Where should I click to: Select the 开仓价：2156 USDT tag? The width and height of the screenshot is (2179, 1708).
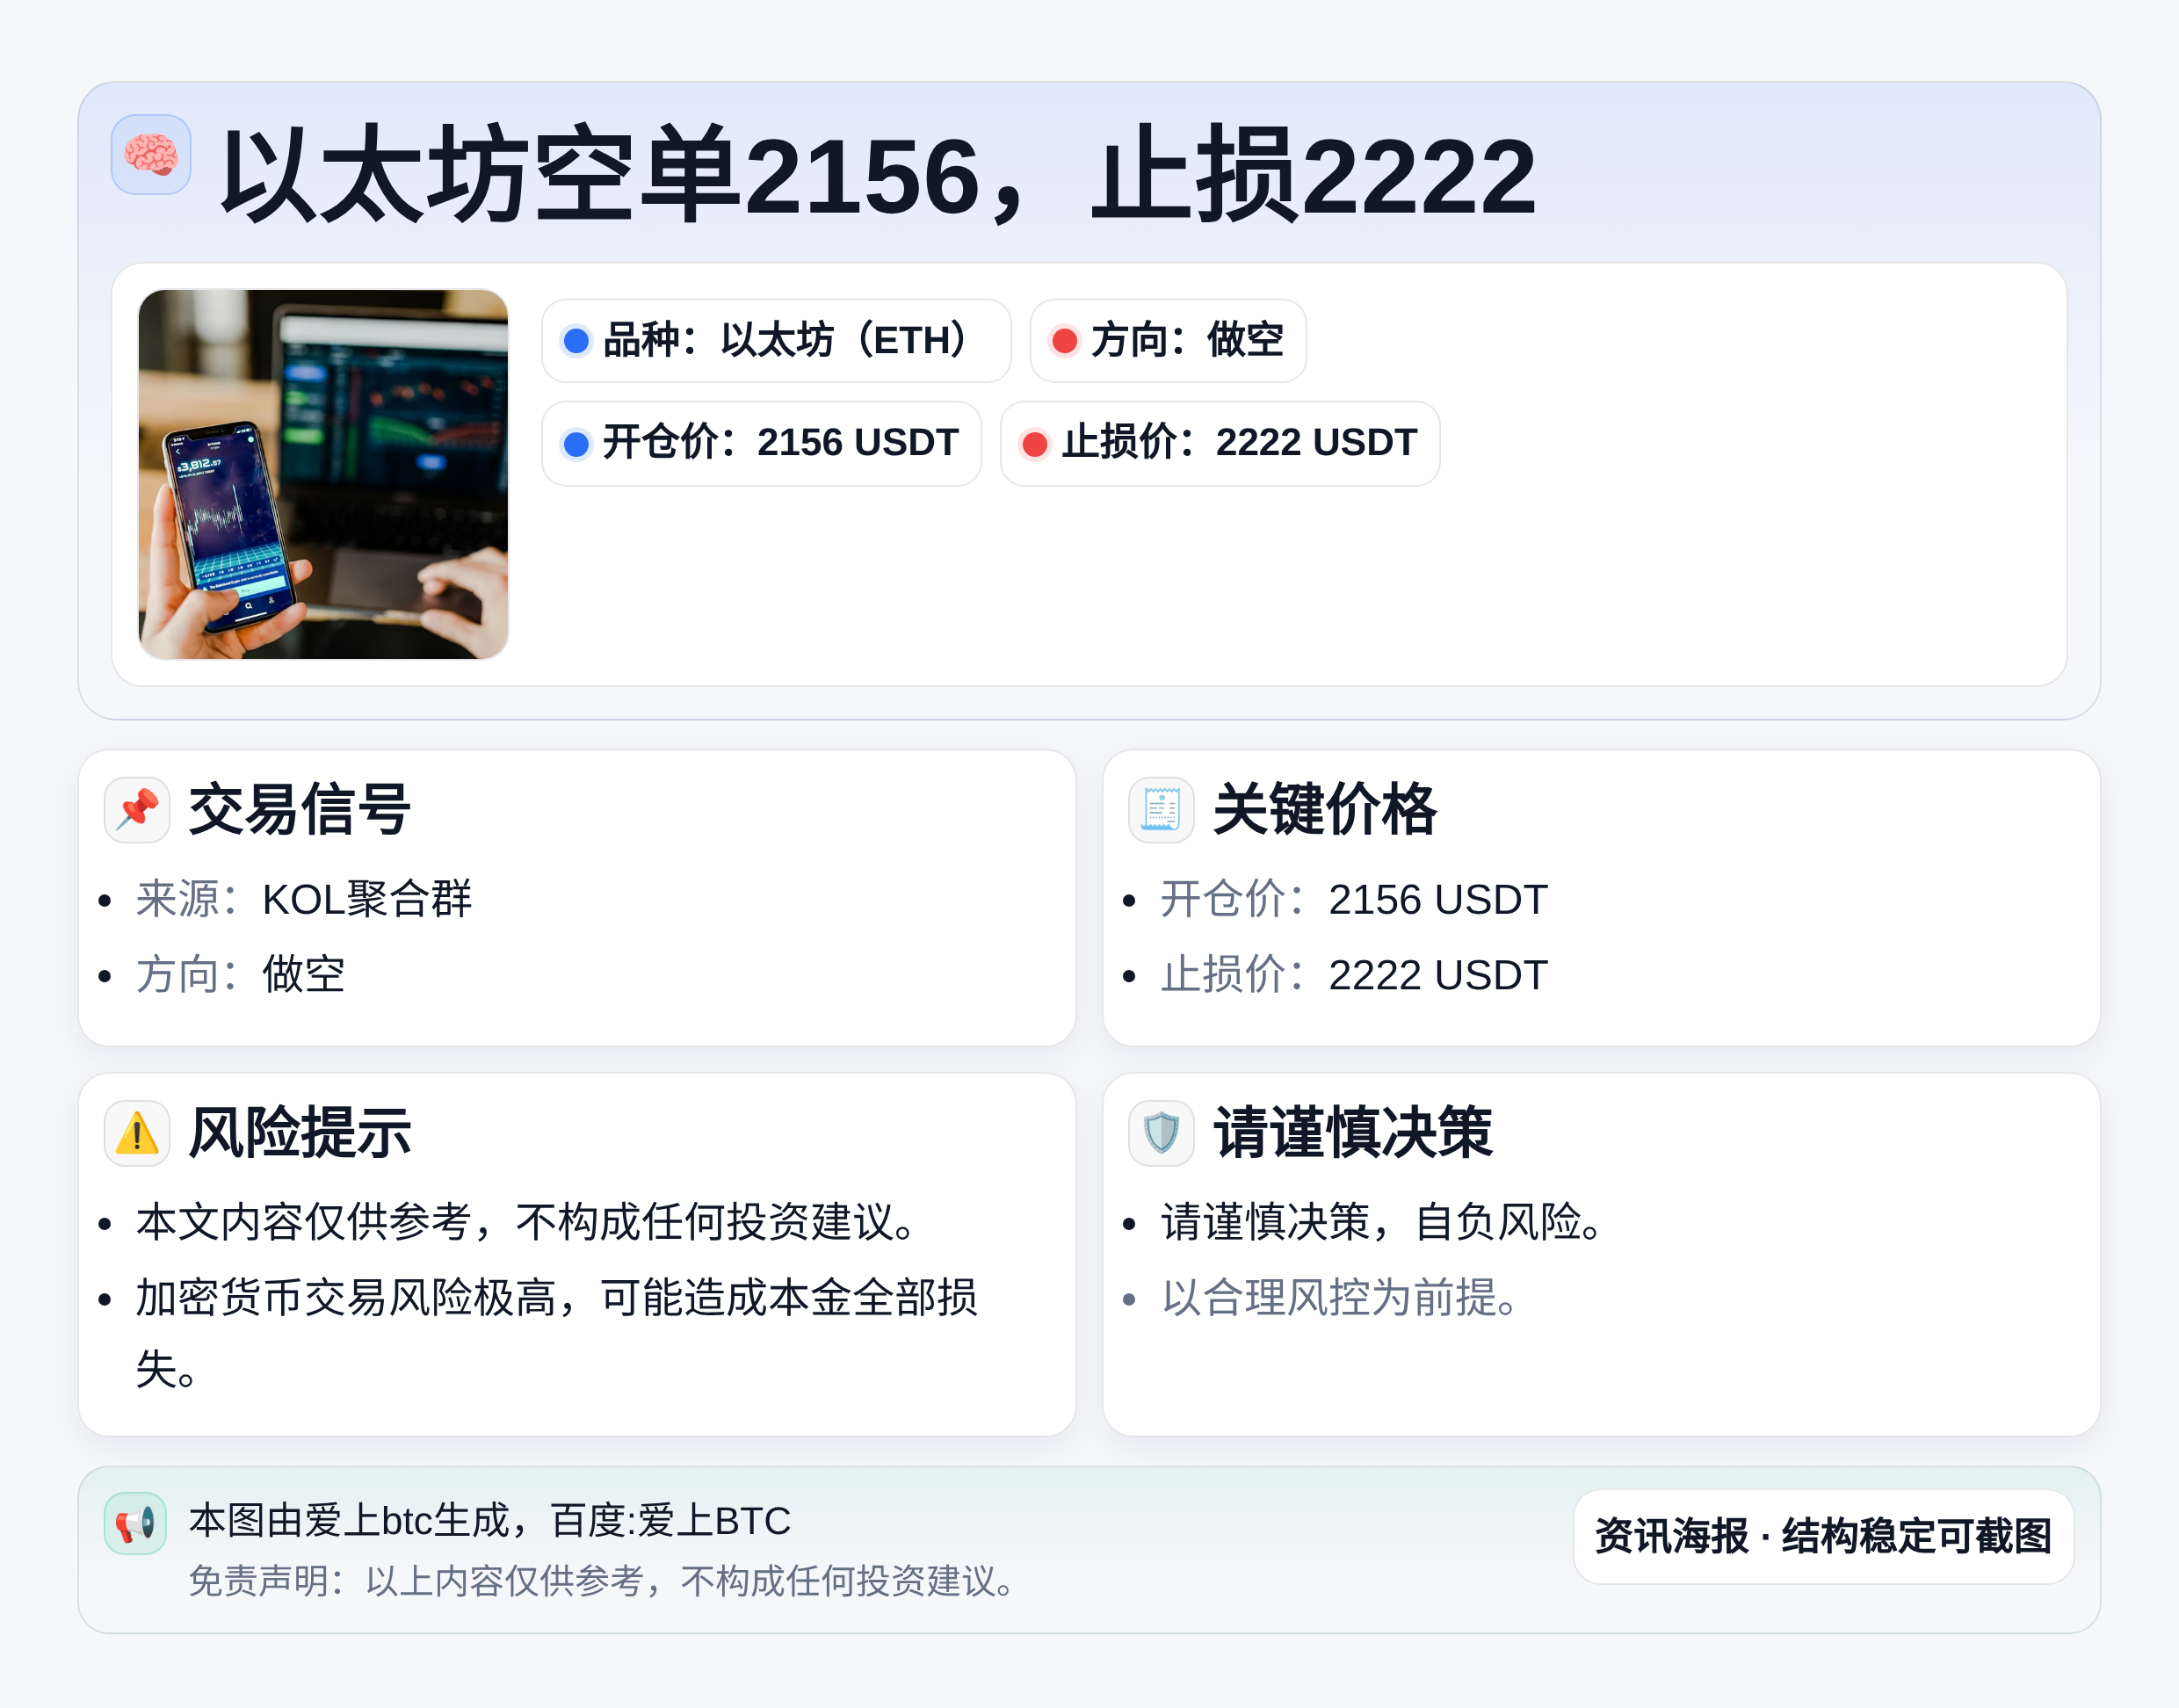[x=761, y=444]
